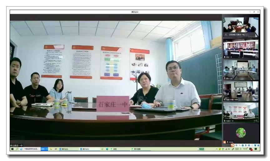Click the 100% battery indicator in taskbar

click(x=202, y=149)
